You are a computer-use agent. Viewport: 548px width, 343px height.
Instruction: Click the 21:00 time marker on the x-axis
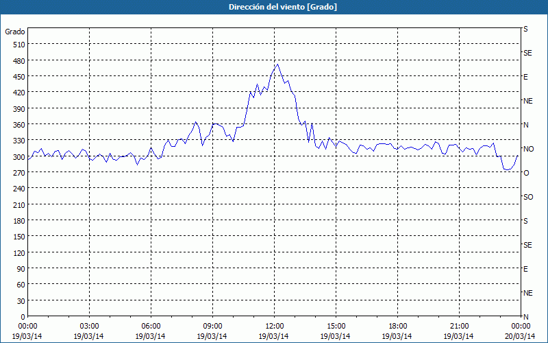(x=459, y=326)
